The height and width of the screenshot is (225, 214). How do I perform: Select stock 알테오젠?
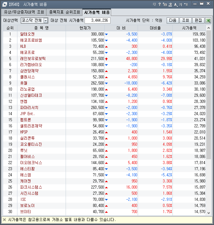(x=27, y=34)
